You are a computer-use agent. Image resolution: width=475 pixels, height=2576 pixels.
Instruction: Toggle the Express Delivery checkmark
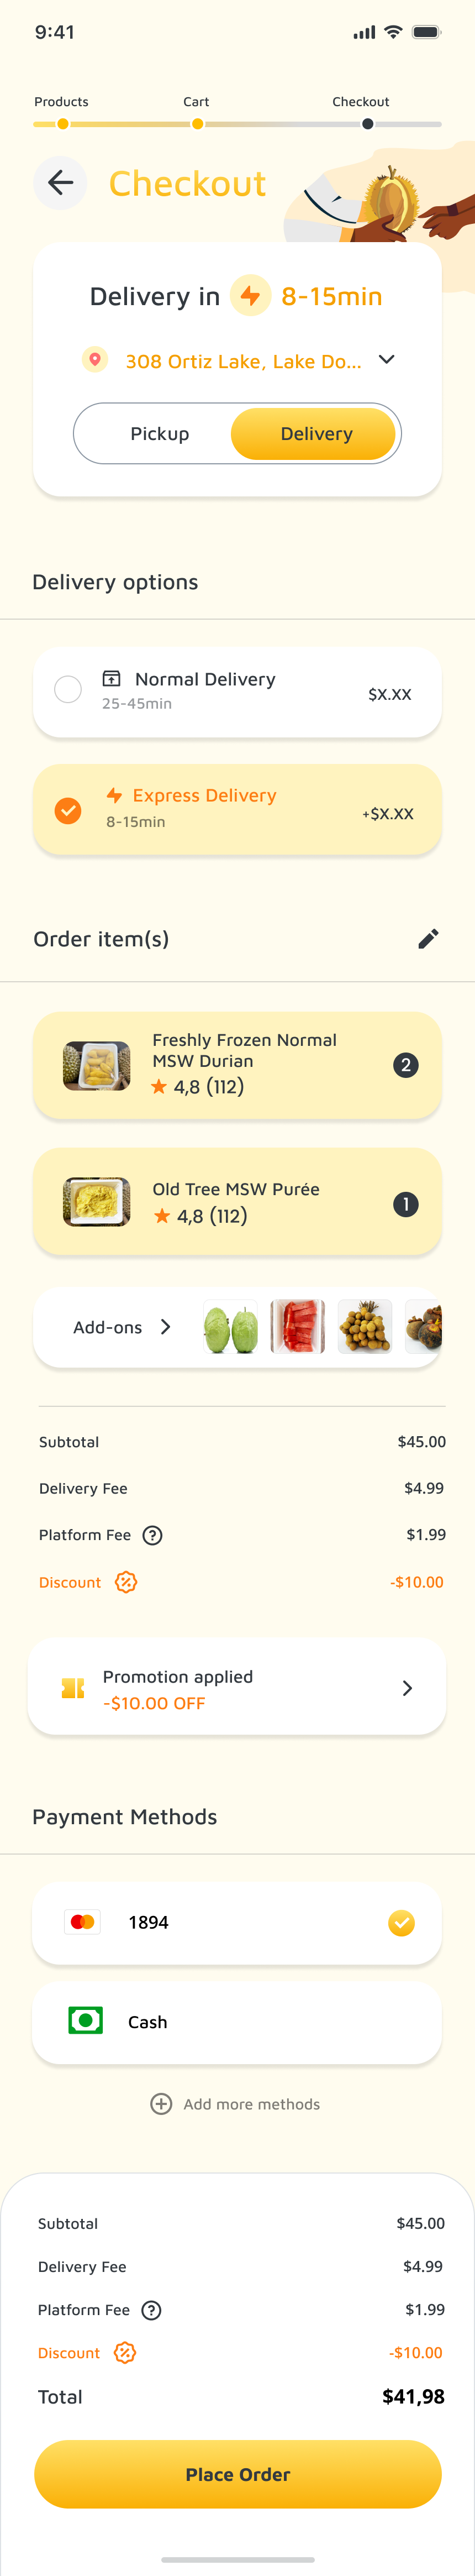point(68,810)
